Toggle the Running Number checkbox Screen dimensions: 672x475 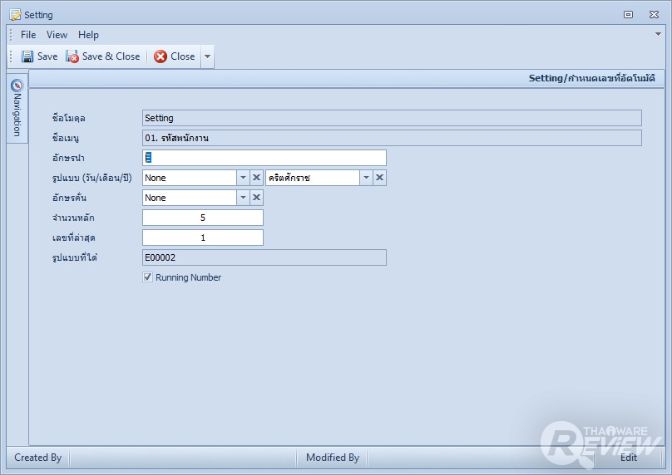point(147,277)
